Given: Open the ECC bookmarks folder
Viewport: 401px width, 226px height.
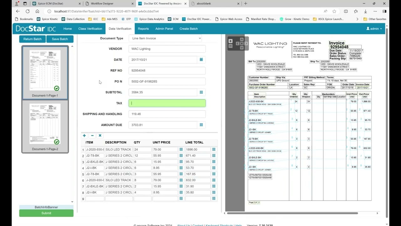Looking at the screenshot, I should point(93,19).
